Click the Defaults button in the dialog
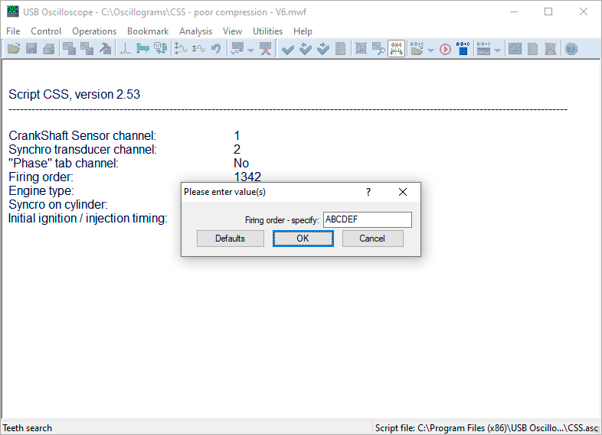 coord(230,239)
